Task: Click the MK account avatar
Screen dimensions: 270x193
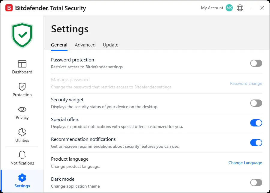Action: [229, 8]
